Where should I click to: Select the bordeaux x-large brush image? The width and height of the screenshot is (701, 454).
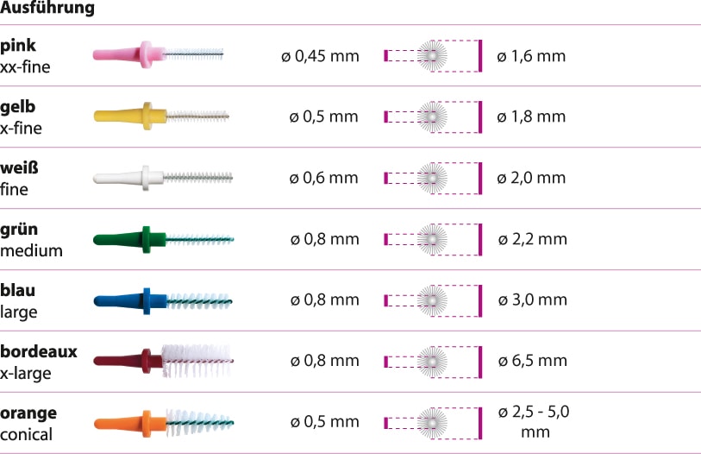tap(164, 361)
